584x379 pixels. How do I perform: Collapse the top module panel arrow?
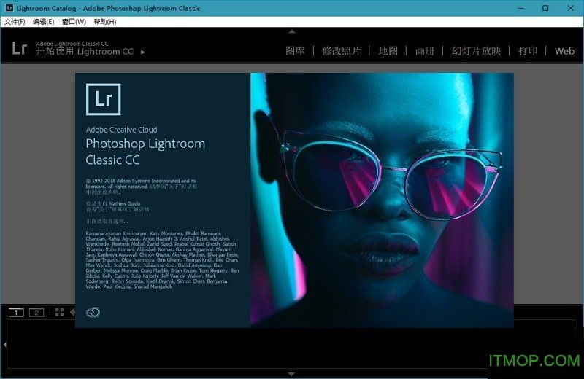292,31
